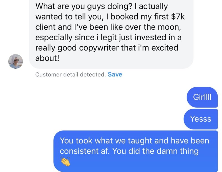Tap the 'Yesss' sent message bubble

point(201,119)
